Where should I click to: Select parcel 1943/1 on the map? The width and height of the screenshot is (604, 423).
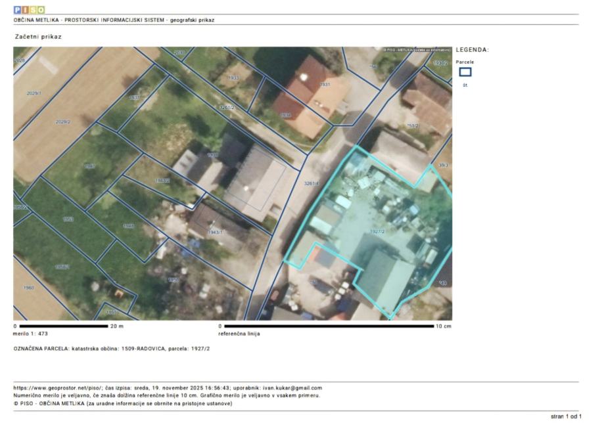coord(216,232)
